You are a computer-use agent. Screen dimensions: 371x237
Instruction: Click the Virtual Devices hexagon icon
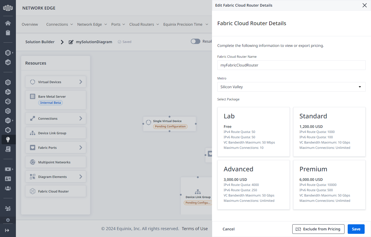(x=33, y=82)
